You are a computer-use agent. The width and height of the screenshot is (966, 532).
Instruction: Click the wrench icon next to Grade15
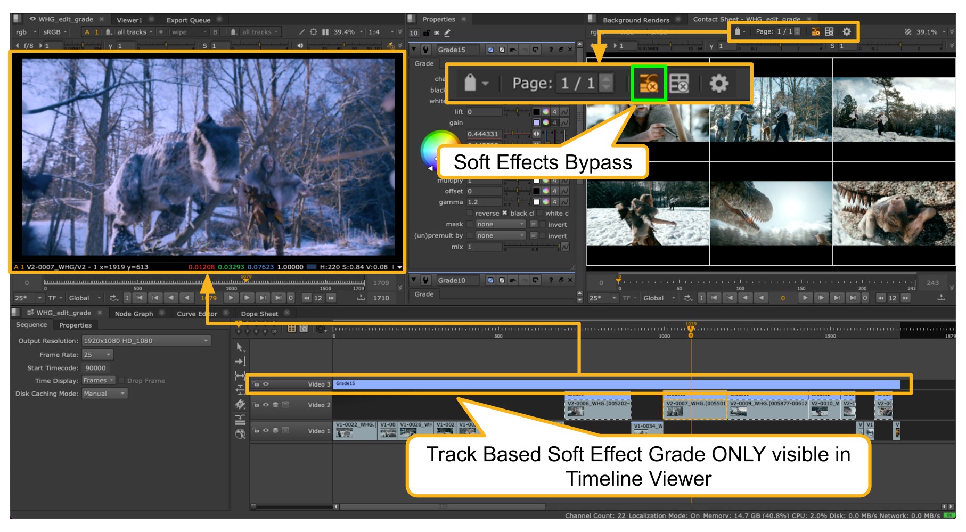pos(426,50)
